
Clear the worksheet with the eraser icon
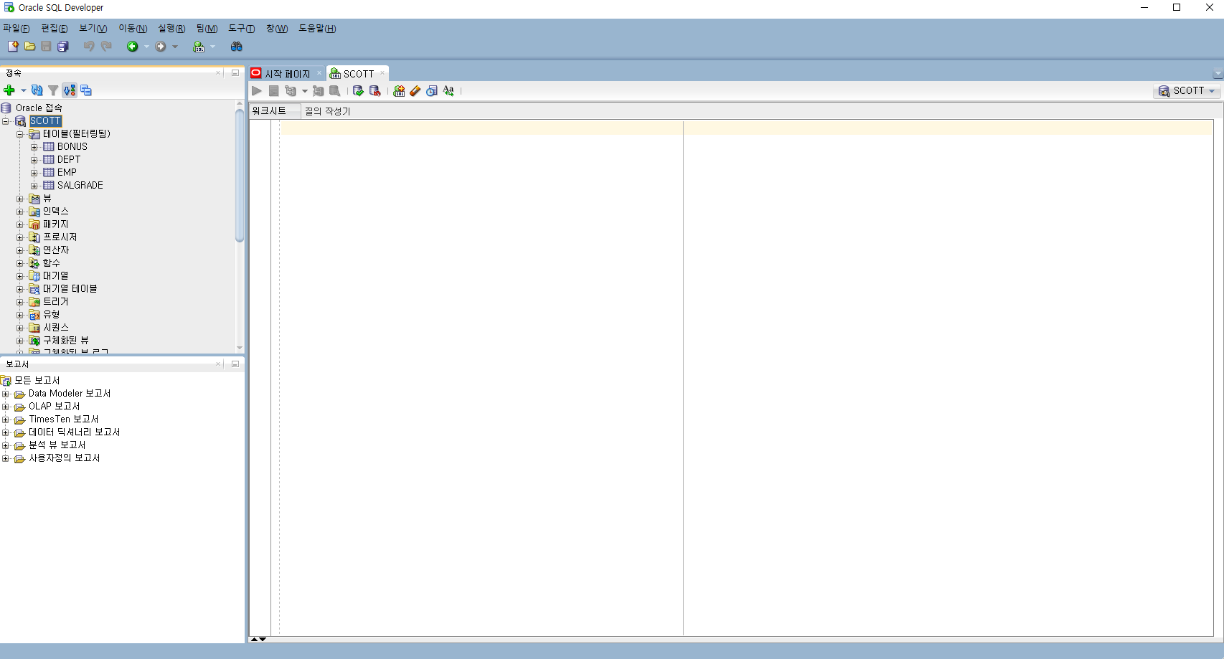(415, 91)
